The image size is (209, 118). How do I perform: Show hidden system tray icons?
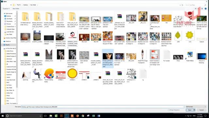coord(186,116)
